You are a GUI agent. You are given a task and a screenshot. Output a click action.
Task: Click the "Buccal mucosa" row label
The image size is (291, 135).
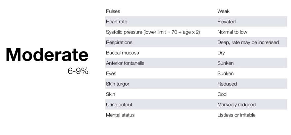[123, 53]
